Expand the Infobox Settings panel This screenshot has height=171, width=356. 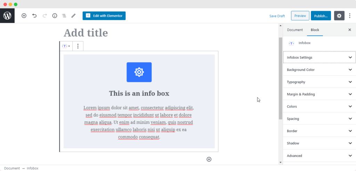pos(319,57)
